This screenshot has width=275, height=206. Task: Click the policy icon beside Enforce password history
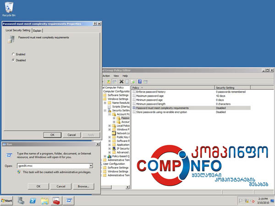point(134,92)
